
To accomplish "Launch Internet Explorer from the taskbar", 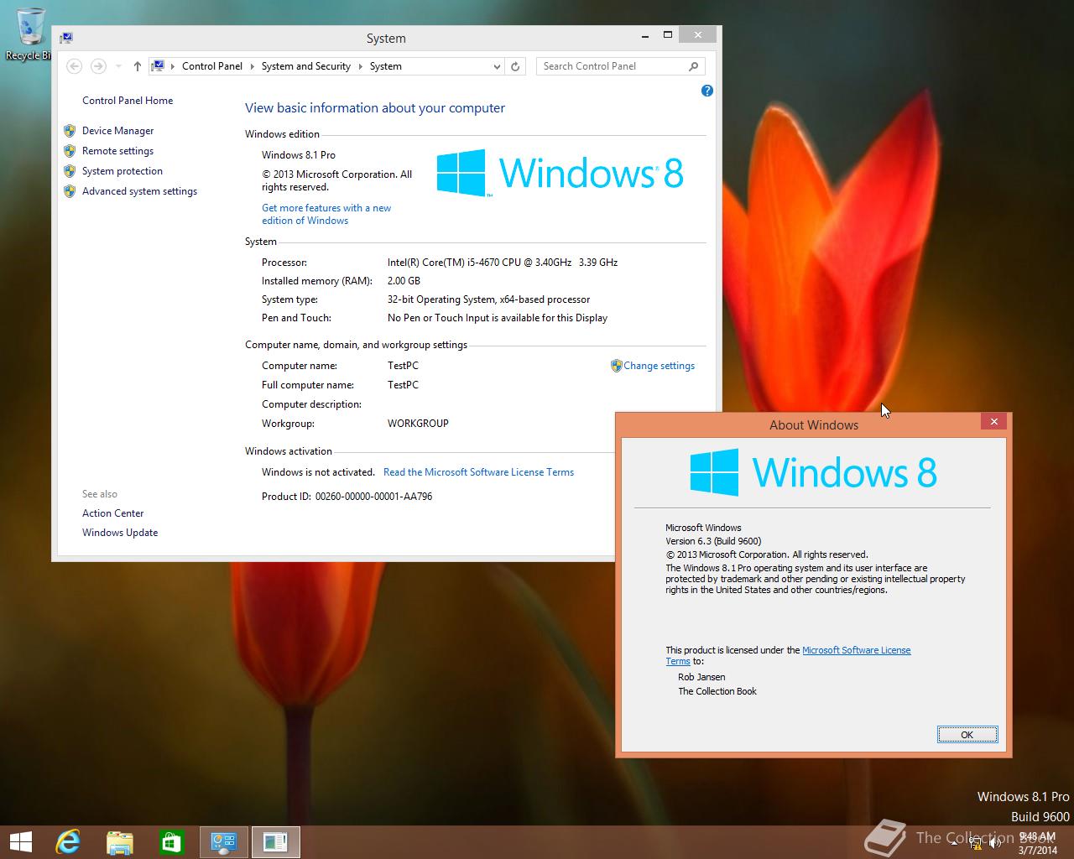I will tap(68, 841).
